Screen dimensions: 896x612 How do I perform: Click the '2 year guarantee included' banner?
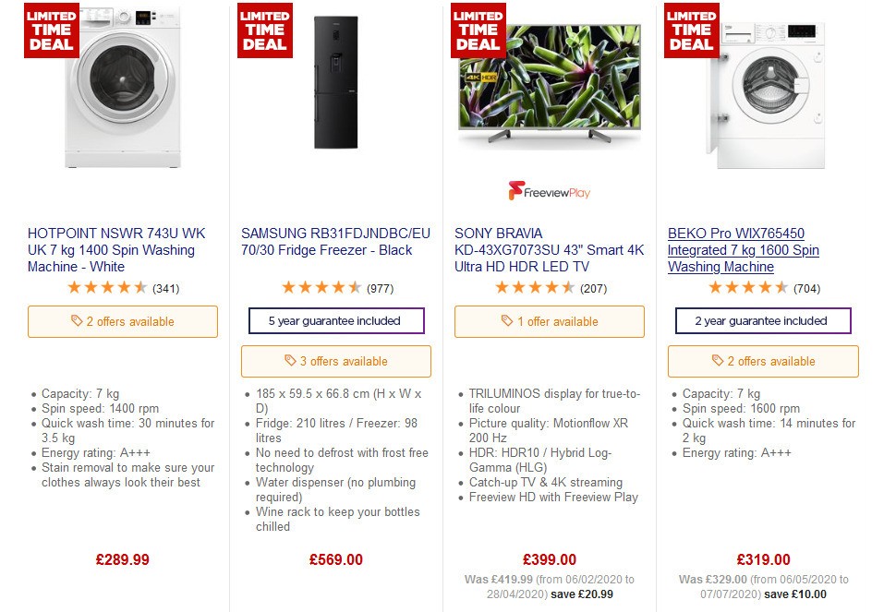coord(763,321)
